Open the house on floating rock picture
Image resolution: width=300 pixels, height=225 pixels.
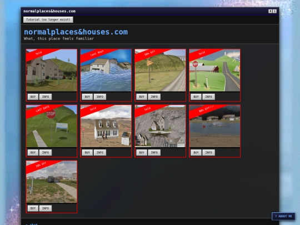(x=161, y=126)
